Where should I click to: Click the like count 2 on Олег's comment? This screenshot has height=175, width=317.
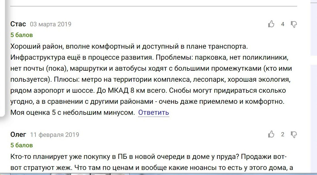[x=283, y=134]
